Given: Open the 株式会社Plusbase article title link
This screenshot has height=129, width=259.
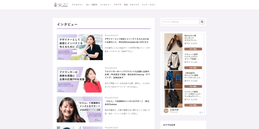Looking at the screenshot, I should tap(127, 102).
